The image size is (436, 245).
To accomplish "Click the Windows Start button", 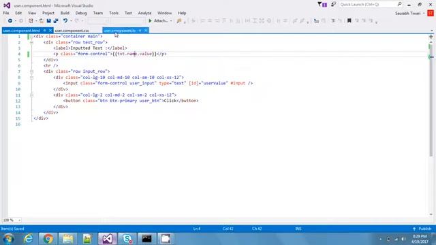I will (8, 239).
